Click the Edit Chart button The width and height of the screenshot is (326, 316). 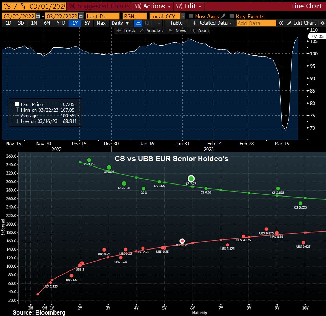(x=301, y=23)
